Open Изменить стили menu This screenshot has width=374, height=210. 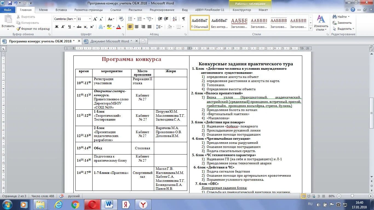click(321, 23)
